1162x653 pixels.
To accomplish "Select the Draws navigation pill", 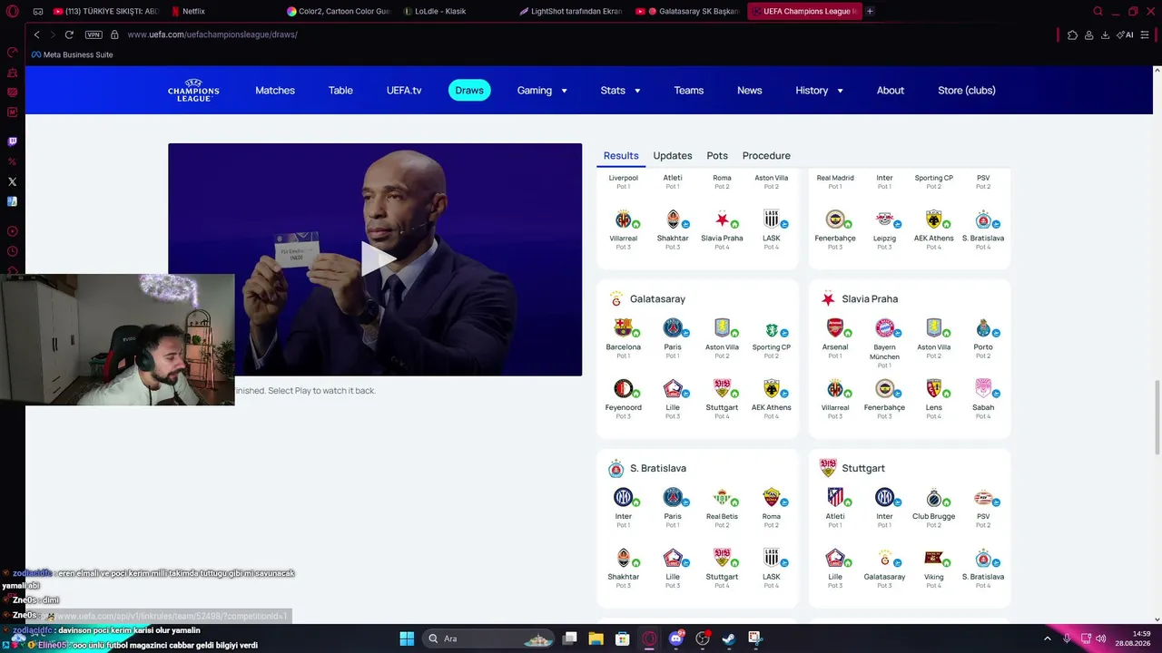I will click(x=469, y=91).
